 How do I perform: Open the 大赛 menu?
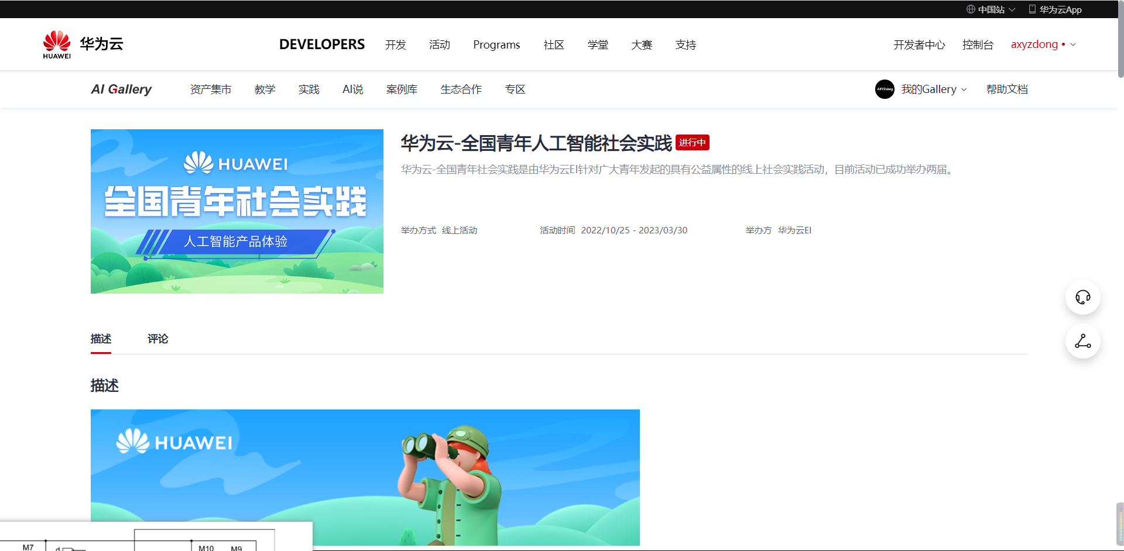pos(642,44)
